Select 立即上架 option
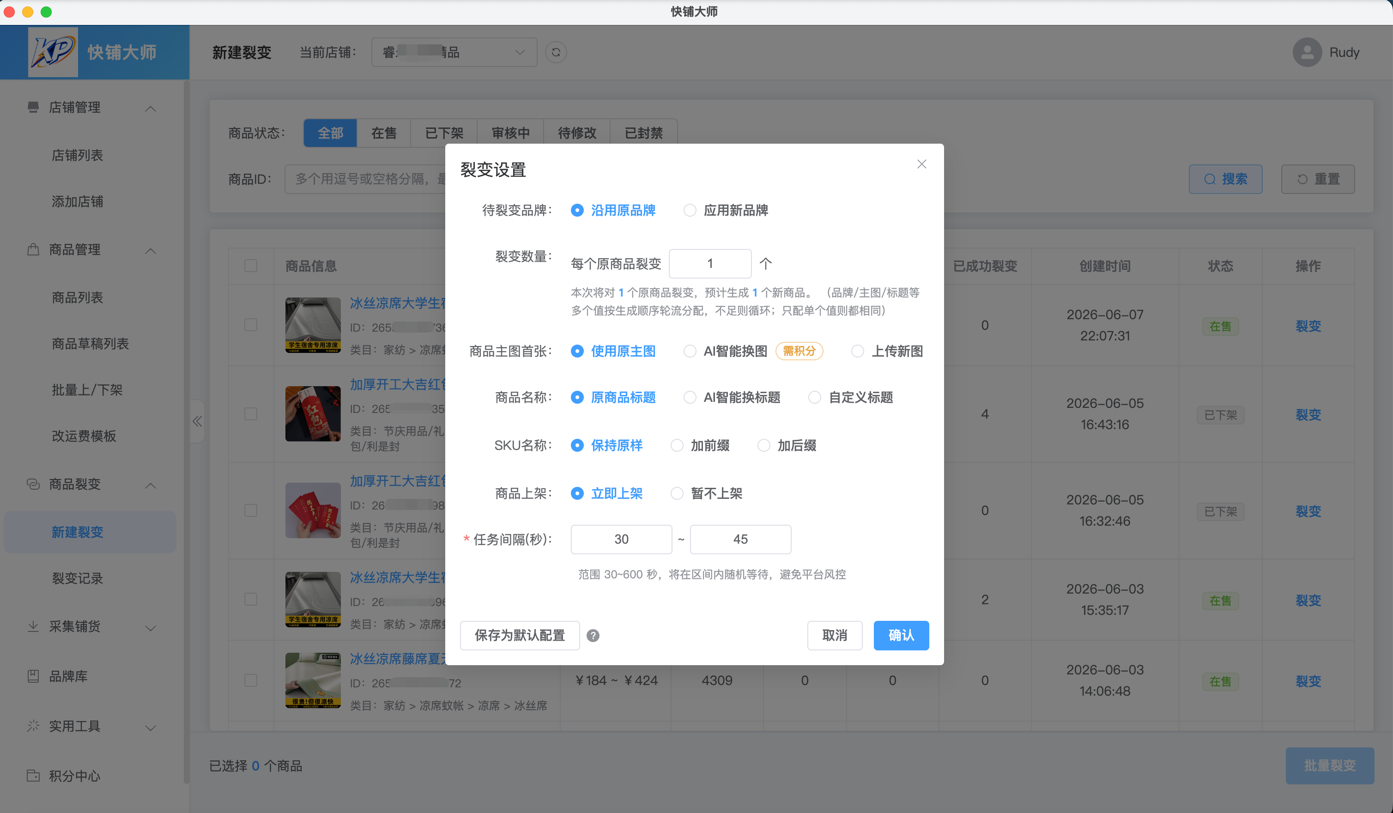 pos(606,493)
